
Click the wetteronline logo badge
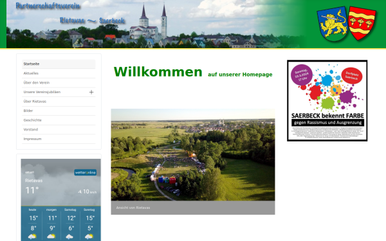(x=85, y=172)
